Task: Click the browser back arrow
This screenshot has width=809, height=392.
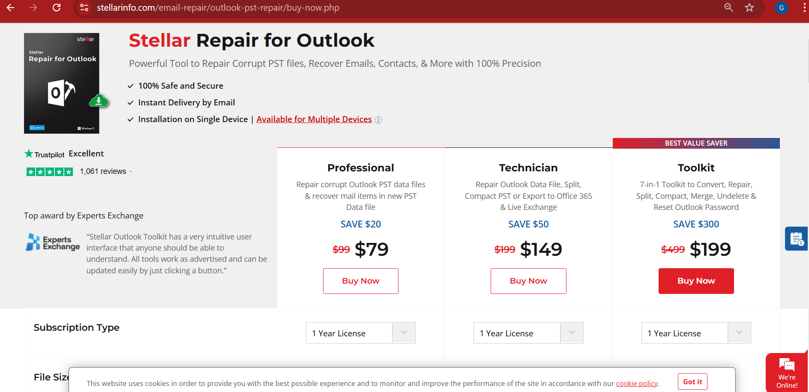Action: click(10, 8)
